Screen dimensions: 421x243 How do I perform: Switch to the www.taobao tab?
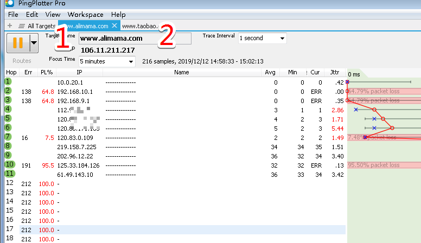[x=140, y=26]
